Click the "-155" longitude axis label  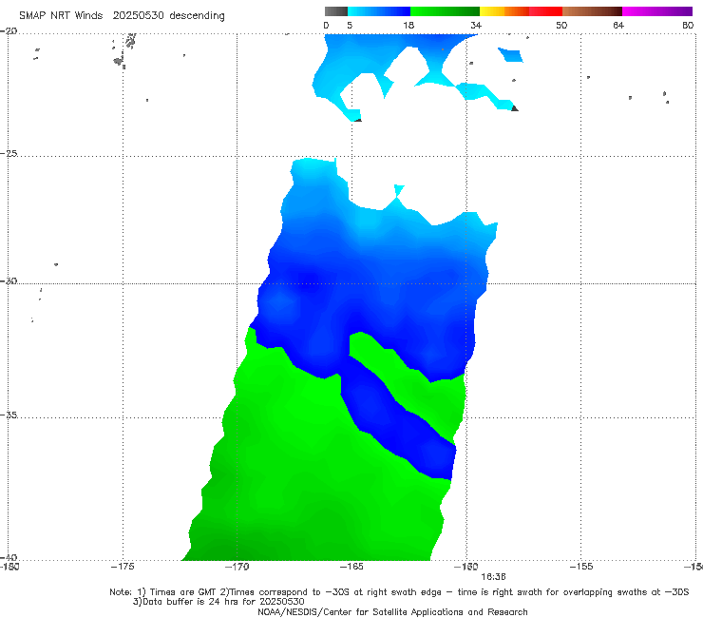580,567
